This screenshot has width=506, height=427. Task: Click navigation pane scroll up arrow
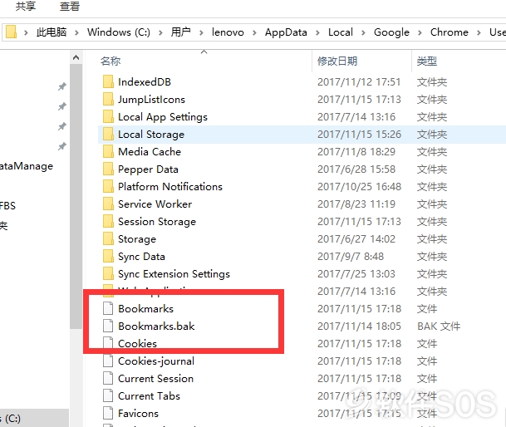point(76,58)
